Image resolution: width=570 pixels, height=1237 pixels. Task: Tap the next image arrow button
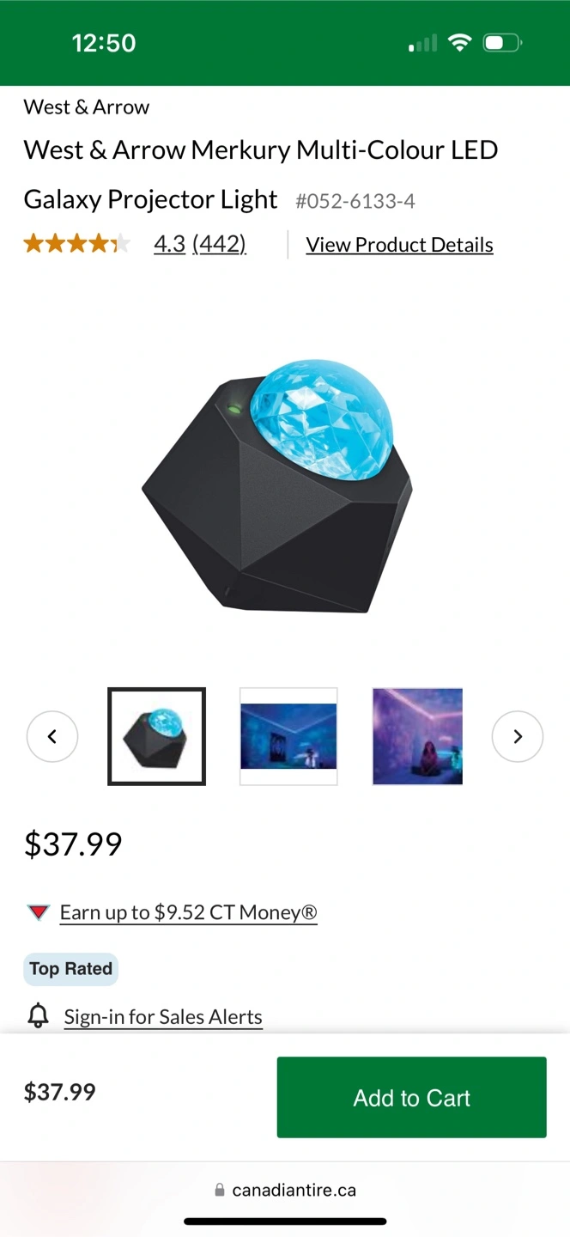(518, 736)
